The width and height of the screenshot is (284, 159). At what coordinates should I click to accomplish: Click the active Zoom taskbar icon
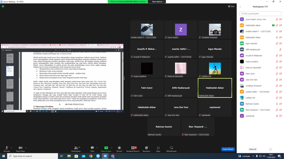tap(105, 156)
